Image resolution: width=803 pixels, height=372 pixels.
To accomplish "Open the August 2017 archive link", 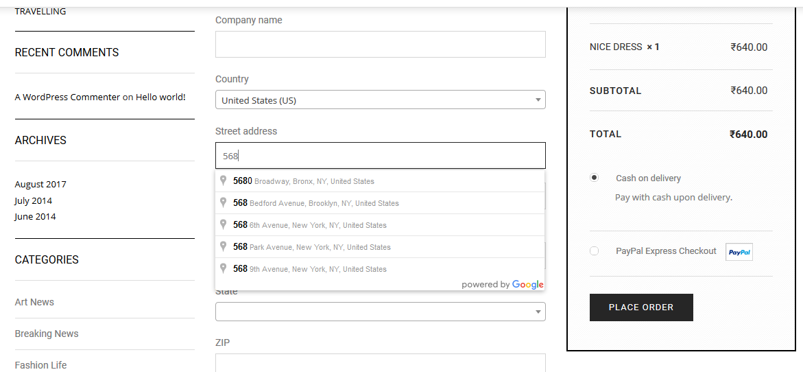I will 40,184.
